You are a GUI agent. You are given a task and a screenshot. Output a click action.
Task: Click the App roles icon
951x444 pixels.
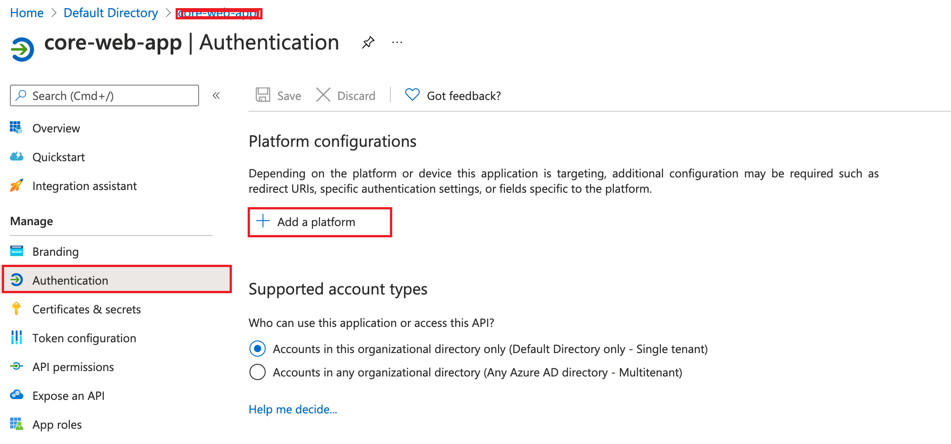(16, 424)
